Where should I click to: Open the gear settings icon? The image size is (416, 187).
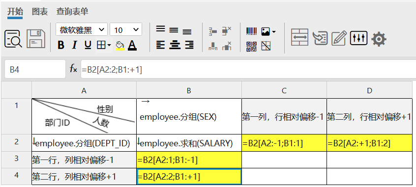point(379,39)
